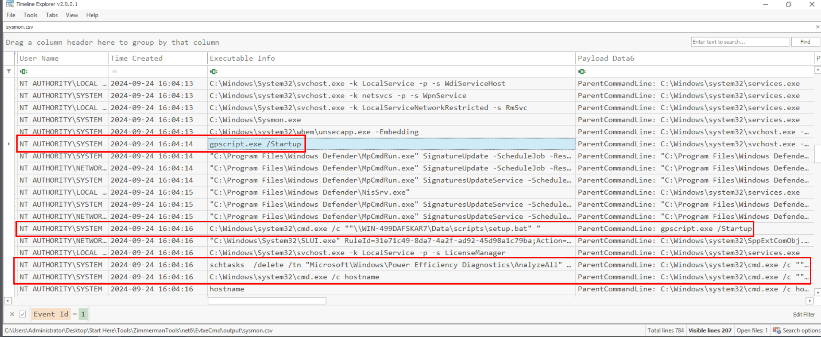This screenshot has width=821, height=337.
Task: Click the User Name column filter type icon
Action: (24, 71)
